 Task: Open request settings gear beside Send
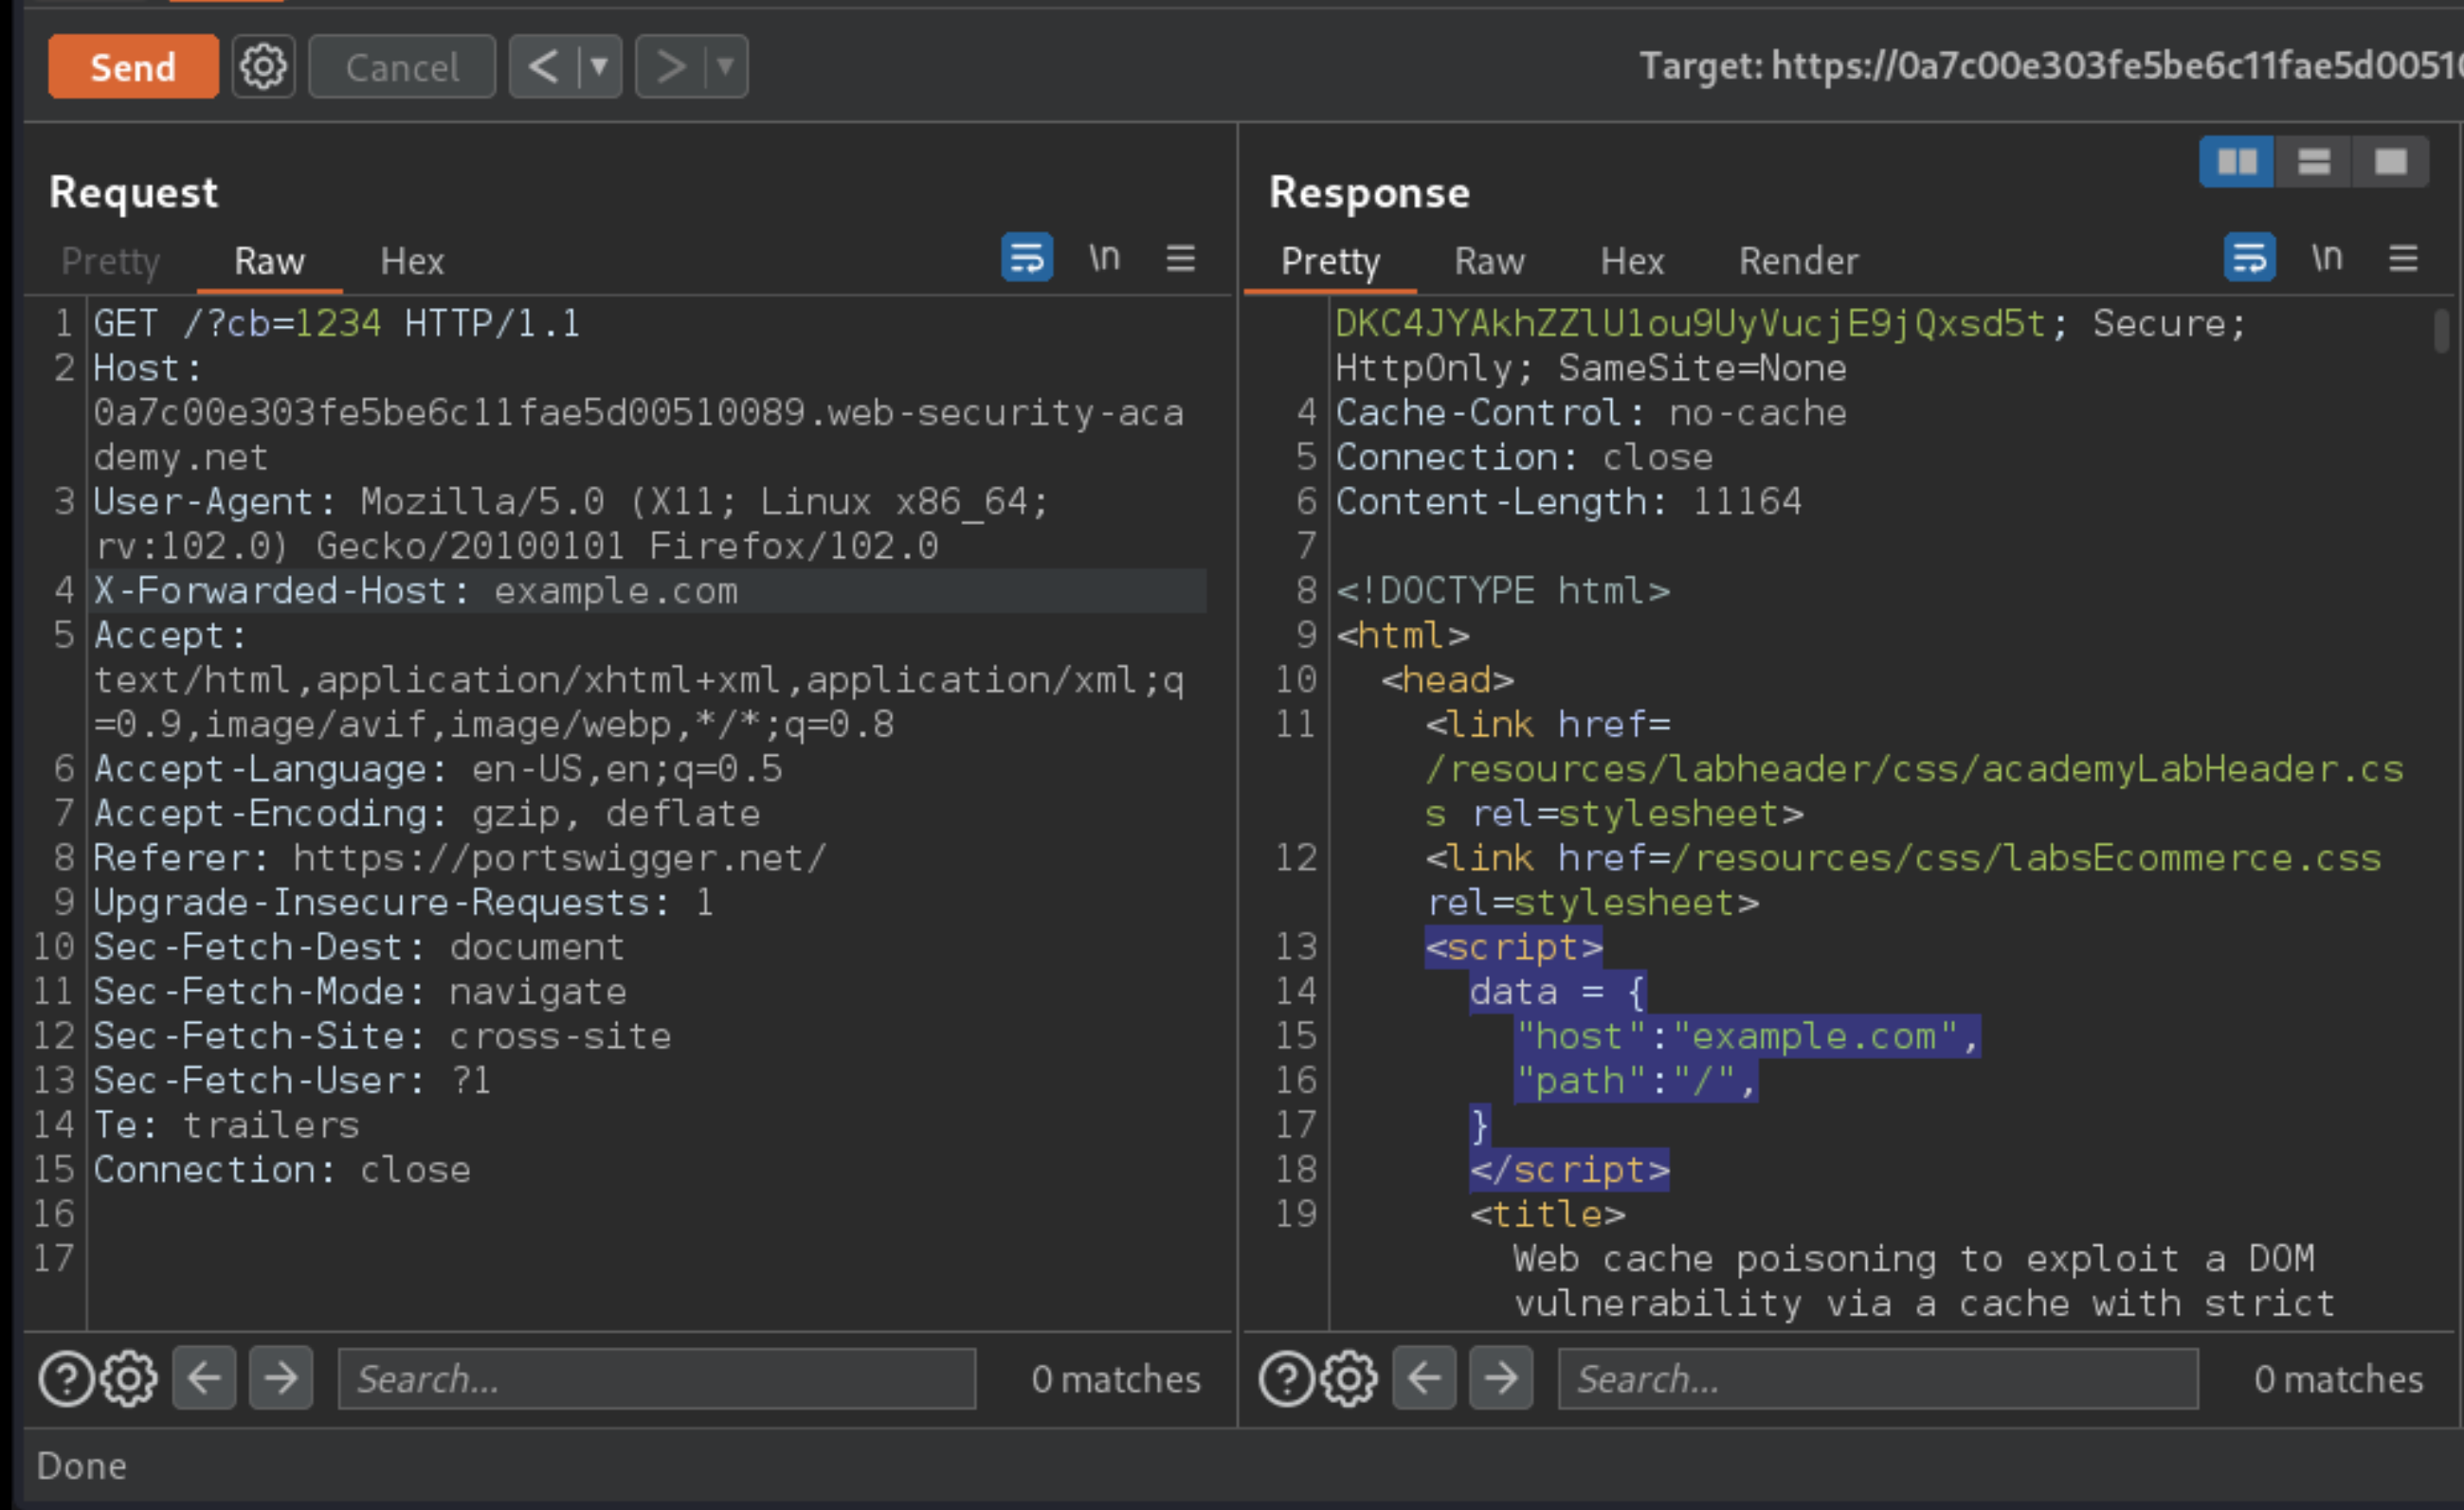(x=264, y=67)
